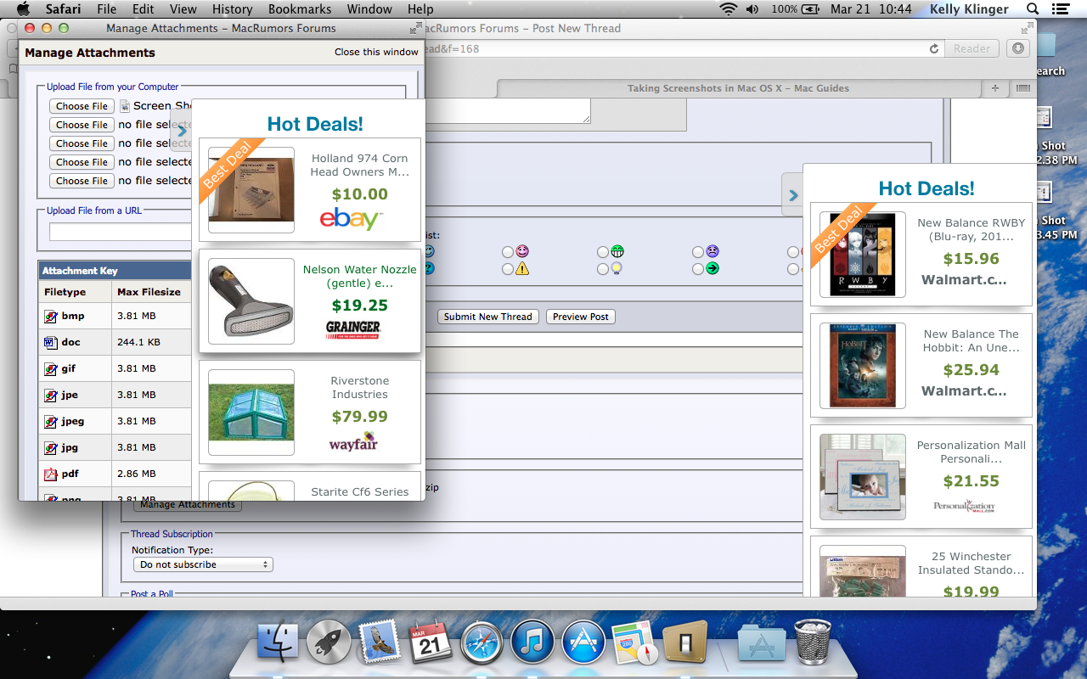Open 25 Winchester Insulated deal link
The width and height of the screenshot is (1087, 679).
click(972, 563)
